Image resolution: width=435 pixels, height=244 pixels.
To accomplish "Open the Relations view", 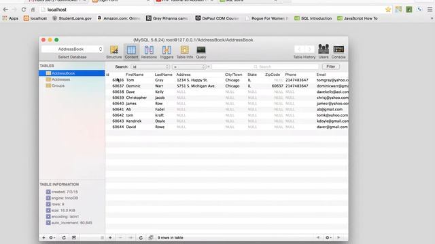I will (x=149, y=52).
